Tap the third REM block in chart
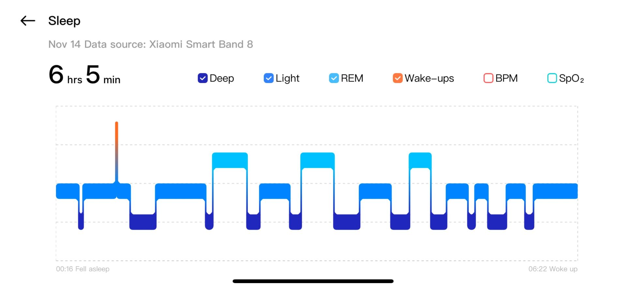626x289 pixels. 420,160
